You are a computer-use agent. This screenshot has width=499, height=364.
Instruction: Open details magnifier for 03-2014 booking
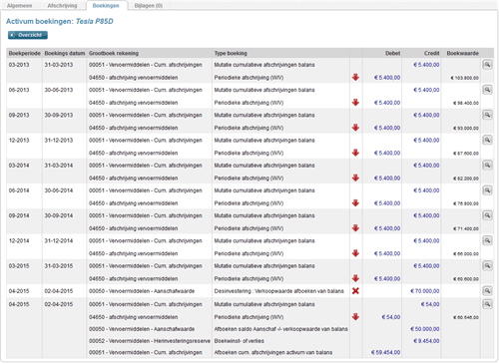487,166
